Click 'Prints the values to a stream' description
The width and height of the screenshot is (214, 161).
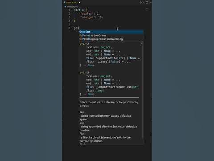point(109,104)
